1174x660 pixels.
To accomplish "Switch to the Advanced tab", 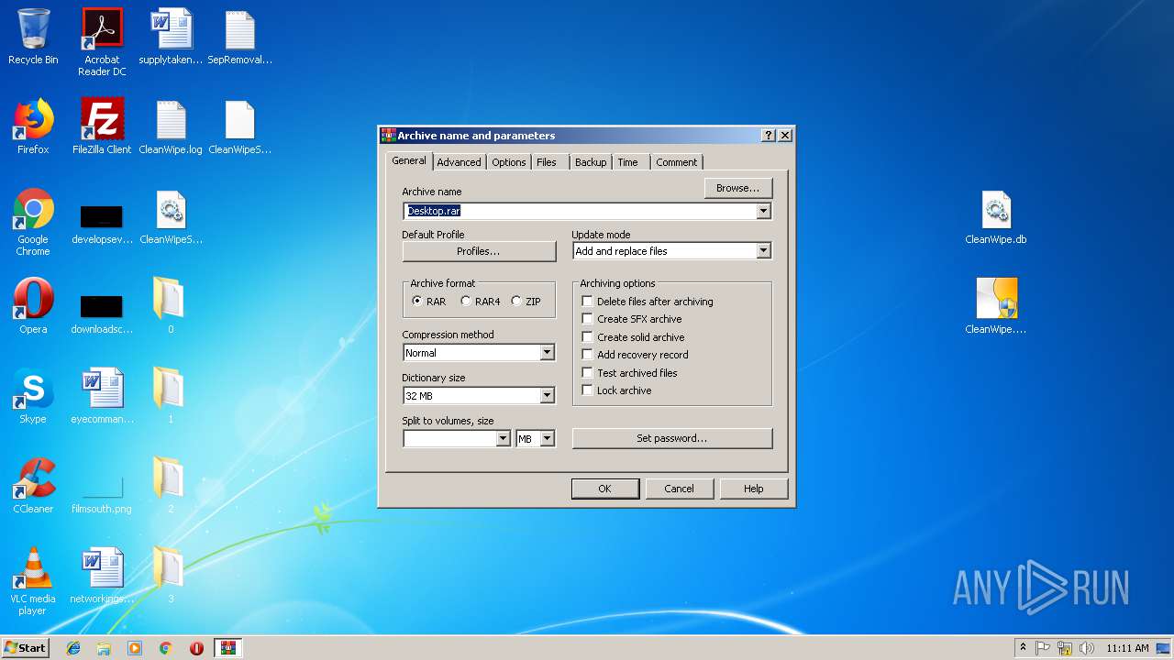I will 459,162.
